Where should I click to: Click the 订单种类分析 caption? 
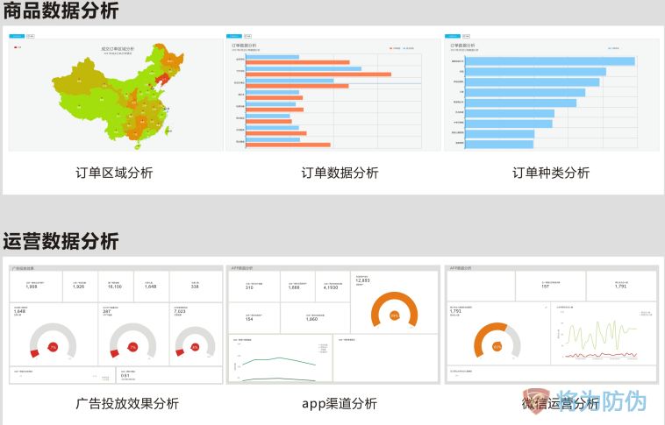(x=551, y=173)
